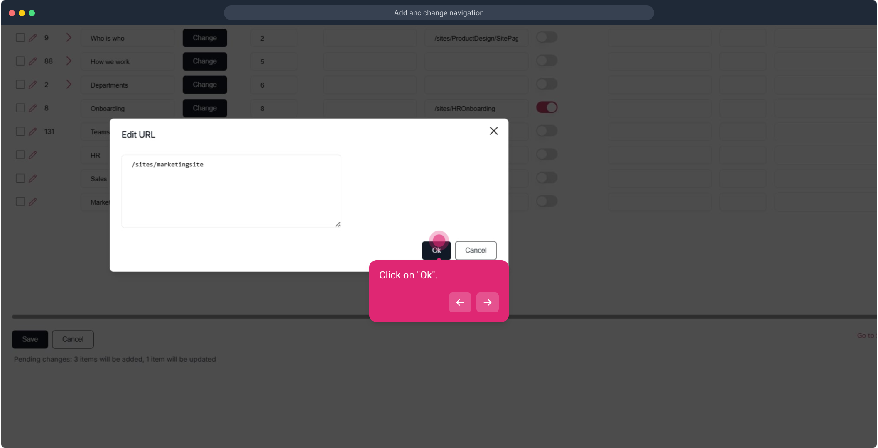Screen dimensions: 878x448
Task: Click the yellow minimize window button
Action: pyautogui.click(x=22, y=13)
